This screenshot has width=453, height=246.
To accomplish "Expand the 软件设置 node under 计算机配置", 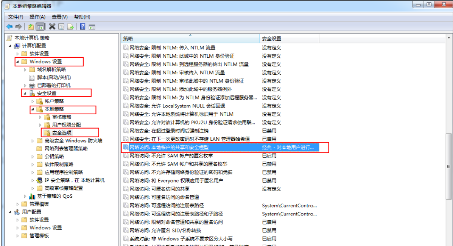I will tap(18, 54).
